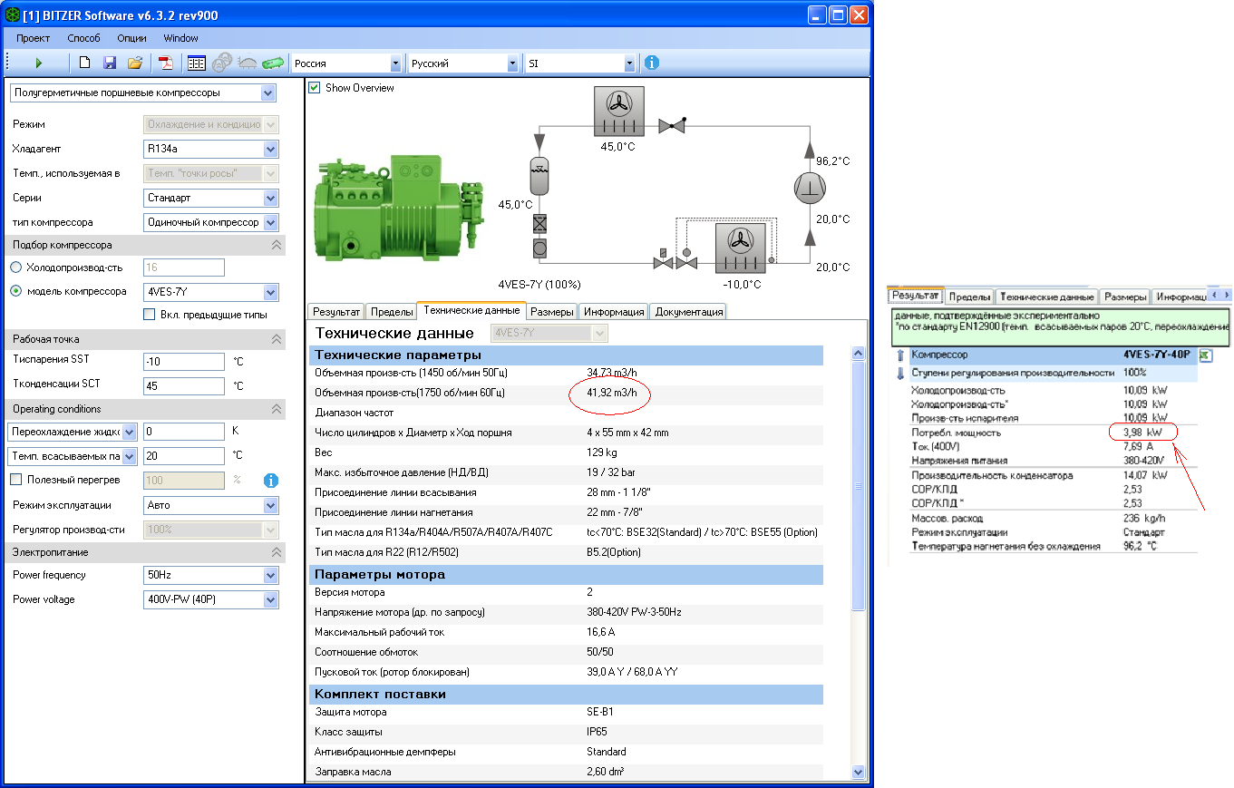Click the Тиспарения SST input field
1234x788 pixels.
(184, 362)
